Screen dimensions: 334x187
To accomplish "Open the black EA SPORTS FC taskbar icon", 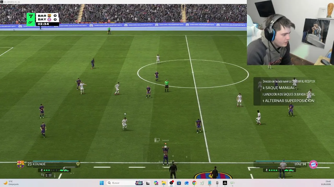I will pos(225,183).
